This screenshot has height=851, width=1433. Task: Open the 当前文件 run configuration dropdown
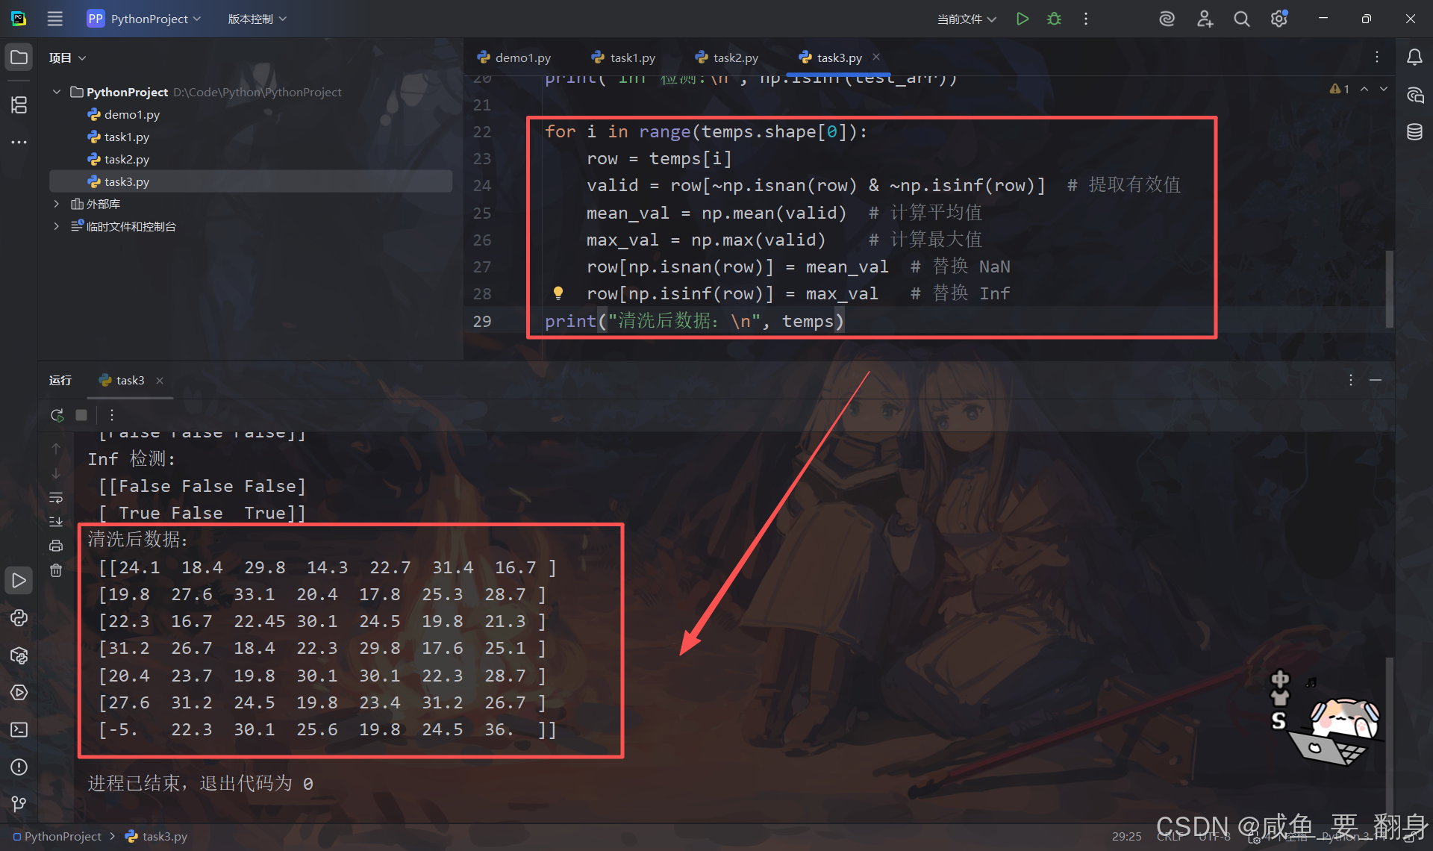pyautogui.click(x=967, y=19)
